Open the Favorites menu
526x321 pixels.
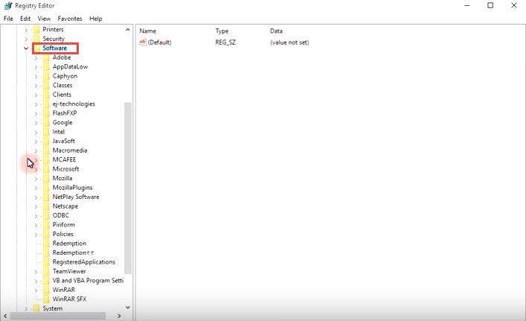click(x=70, y=18)
